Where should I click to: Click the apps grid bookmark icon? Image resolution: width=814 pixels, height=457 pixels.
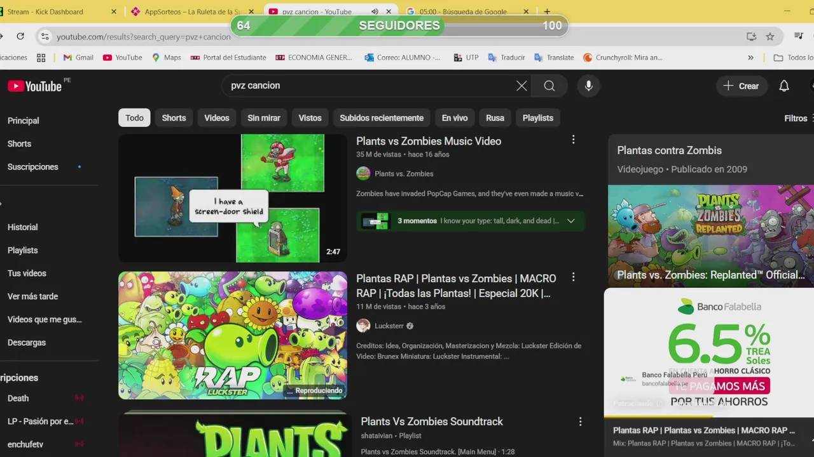click(41, 57)
